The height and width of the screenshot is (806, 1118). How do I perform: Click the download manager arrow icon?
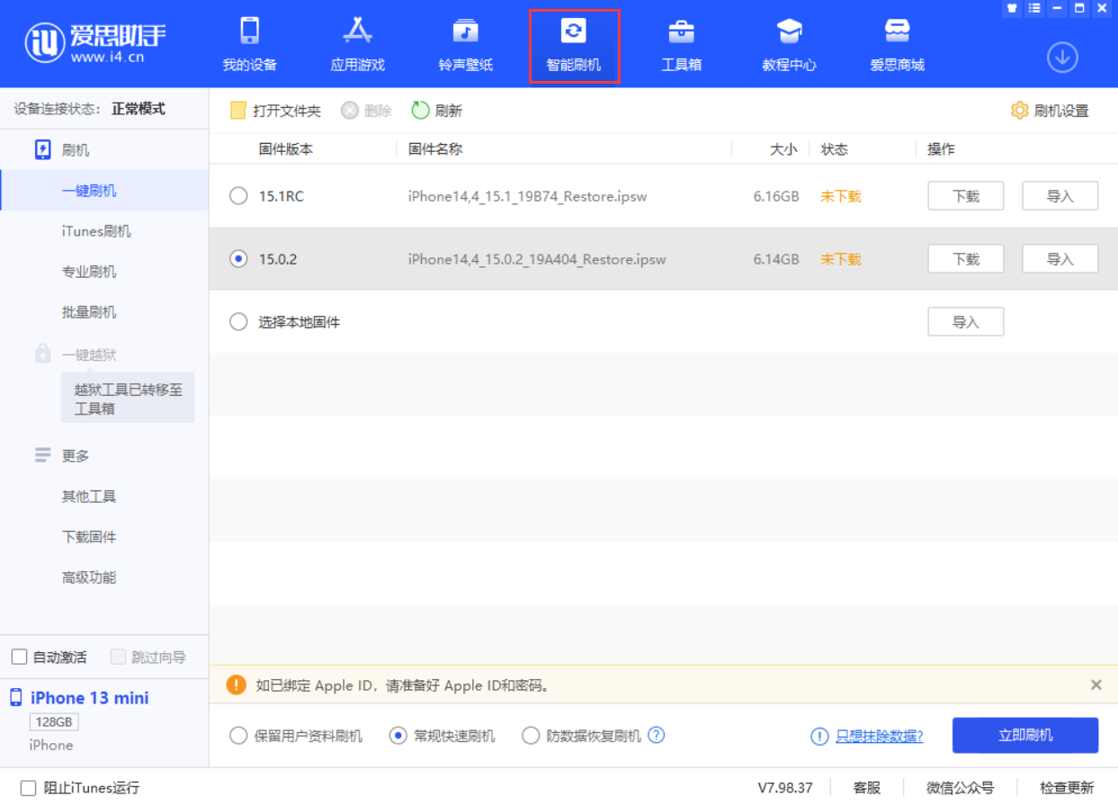coord(1062,58)
